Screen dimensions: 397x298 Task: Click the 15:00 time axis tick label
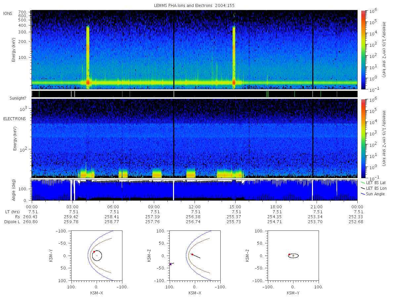[x=235, y=206]
